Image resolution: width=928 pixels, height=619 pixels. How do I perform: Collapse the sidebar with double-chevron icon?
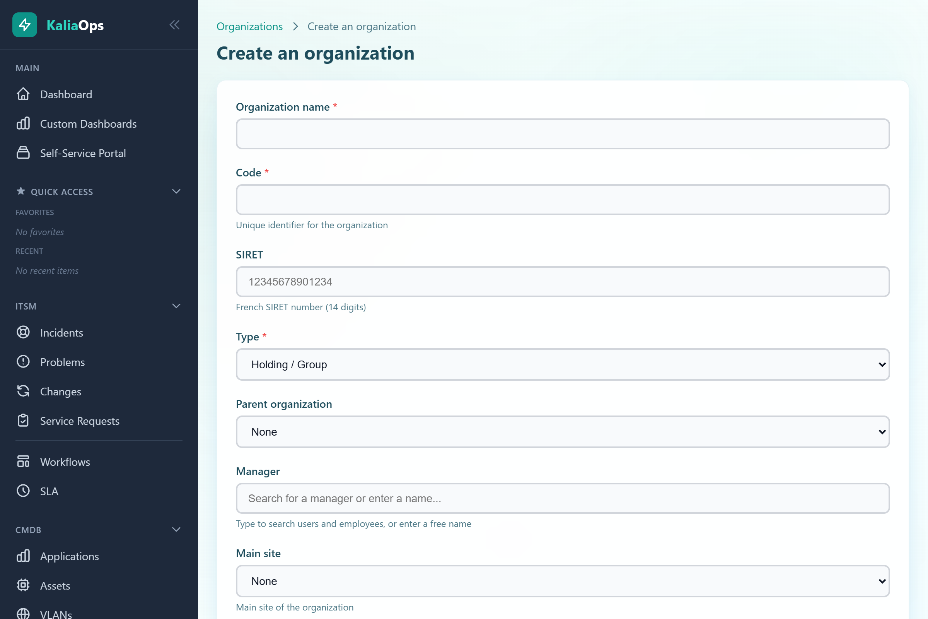174,25
